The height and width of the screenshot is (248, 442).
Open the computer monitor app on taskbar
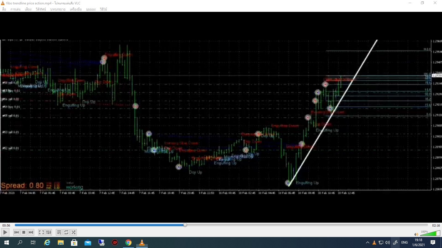[x=101, y=242]
